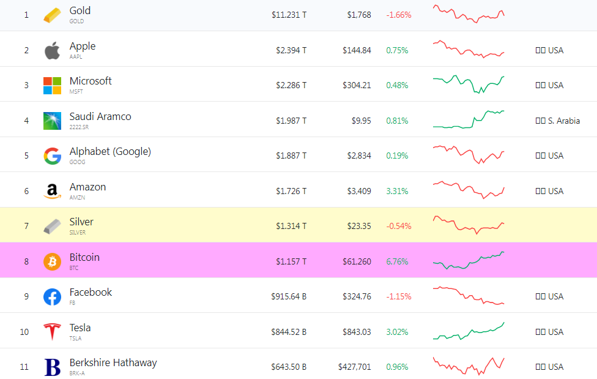Click the Apple logo icon
This screenshot has width=597, height=379.
(x=52, y=50)
